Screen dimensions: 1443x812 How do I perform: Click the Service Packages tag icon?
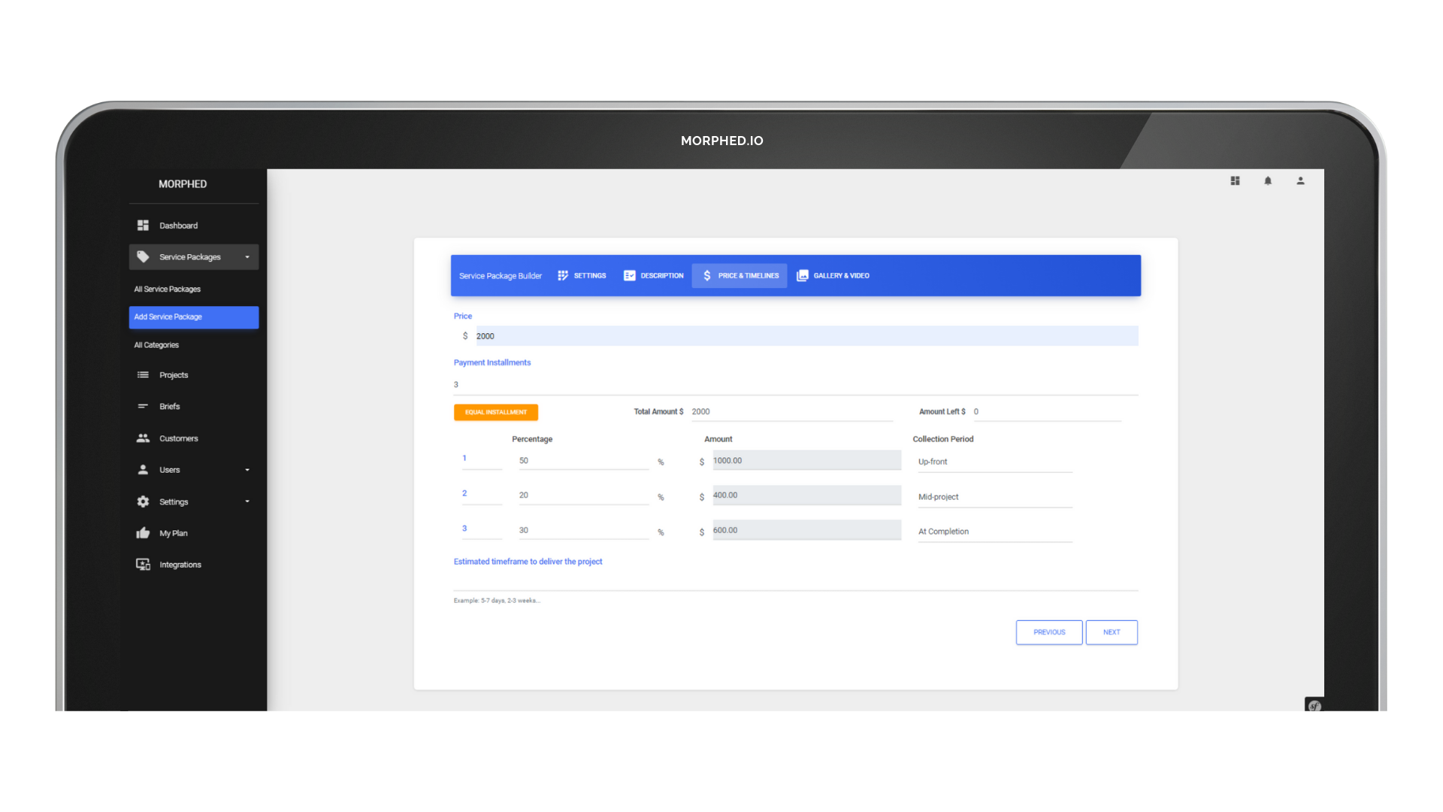(143, 257)
